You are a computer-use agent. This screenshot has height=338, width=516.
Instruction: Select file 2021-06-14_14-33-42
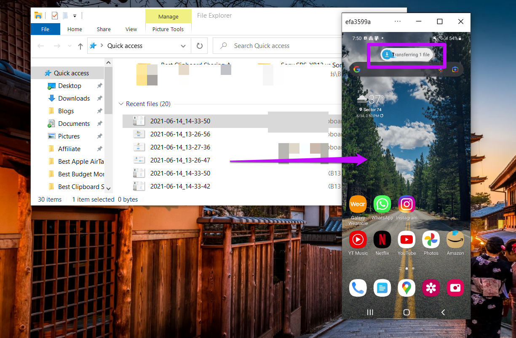click(x=180, y=186)
